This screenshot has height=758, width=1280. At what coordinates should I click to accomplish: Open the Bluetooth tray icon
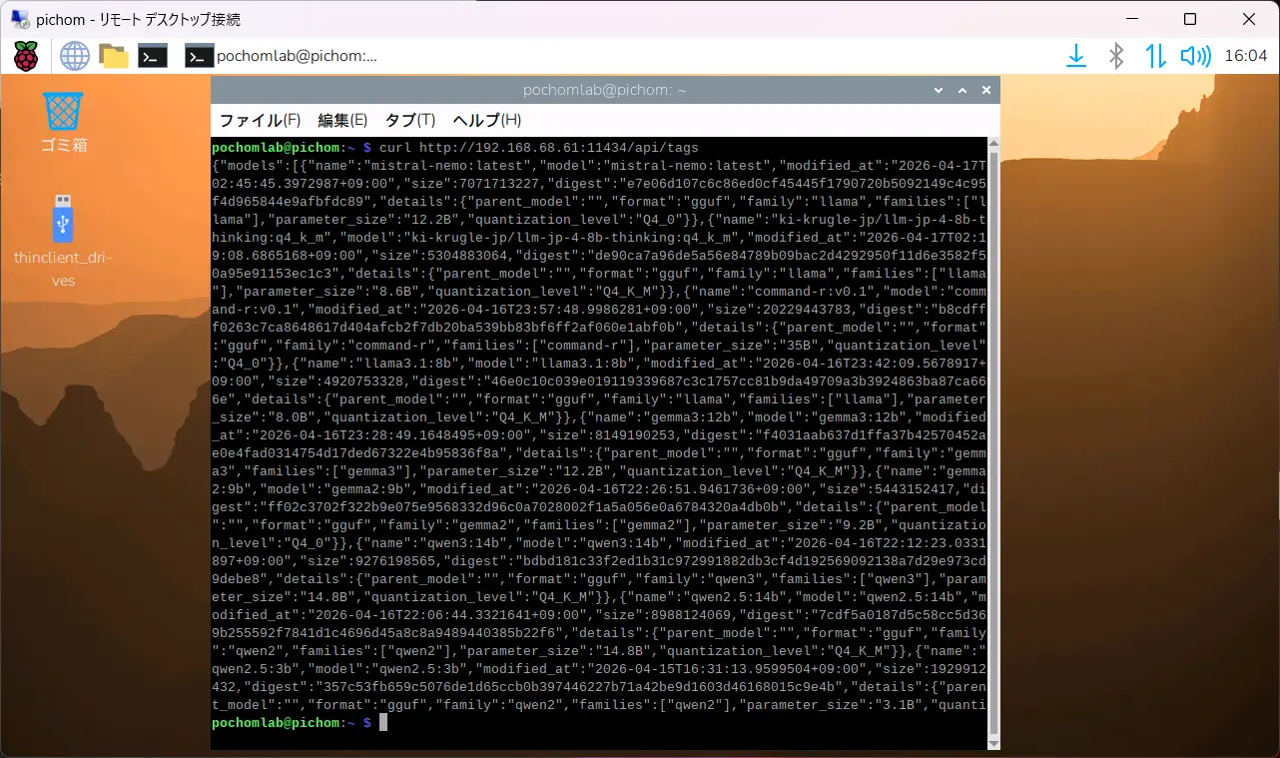(1116, 56)
